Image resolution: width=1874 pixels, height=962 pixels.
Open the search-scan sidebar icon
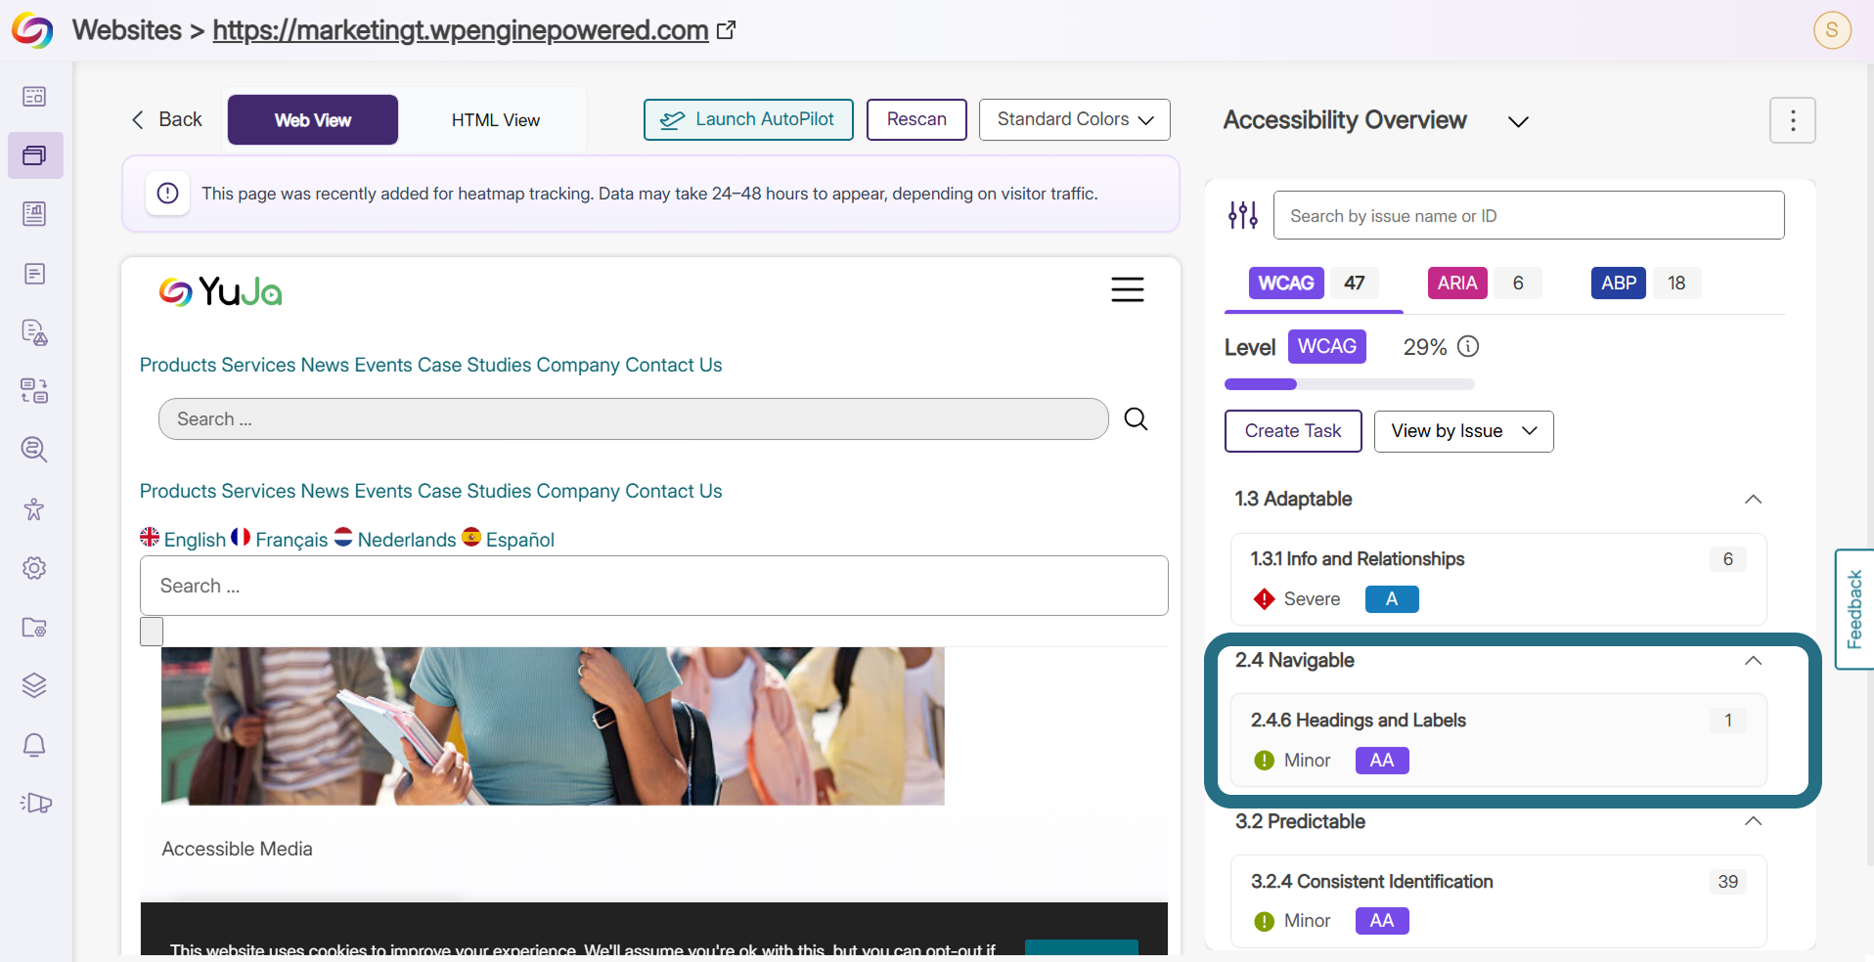34,450
